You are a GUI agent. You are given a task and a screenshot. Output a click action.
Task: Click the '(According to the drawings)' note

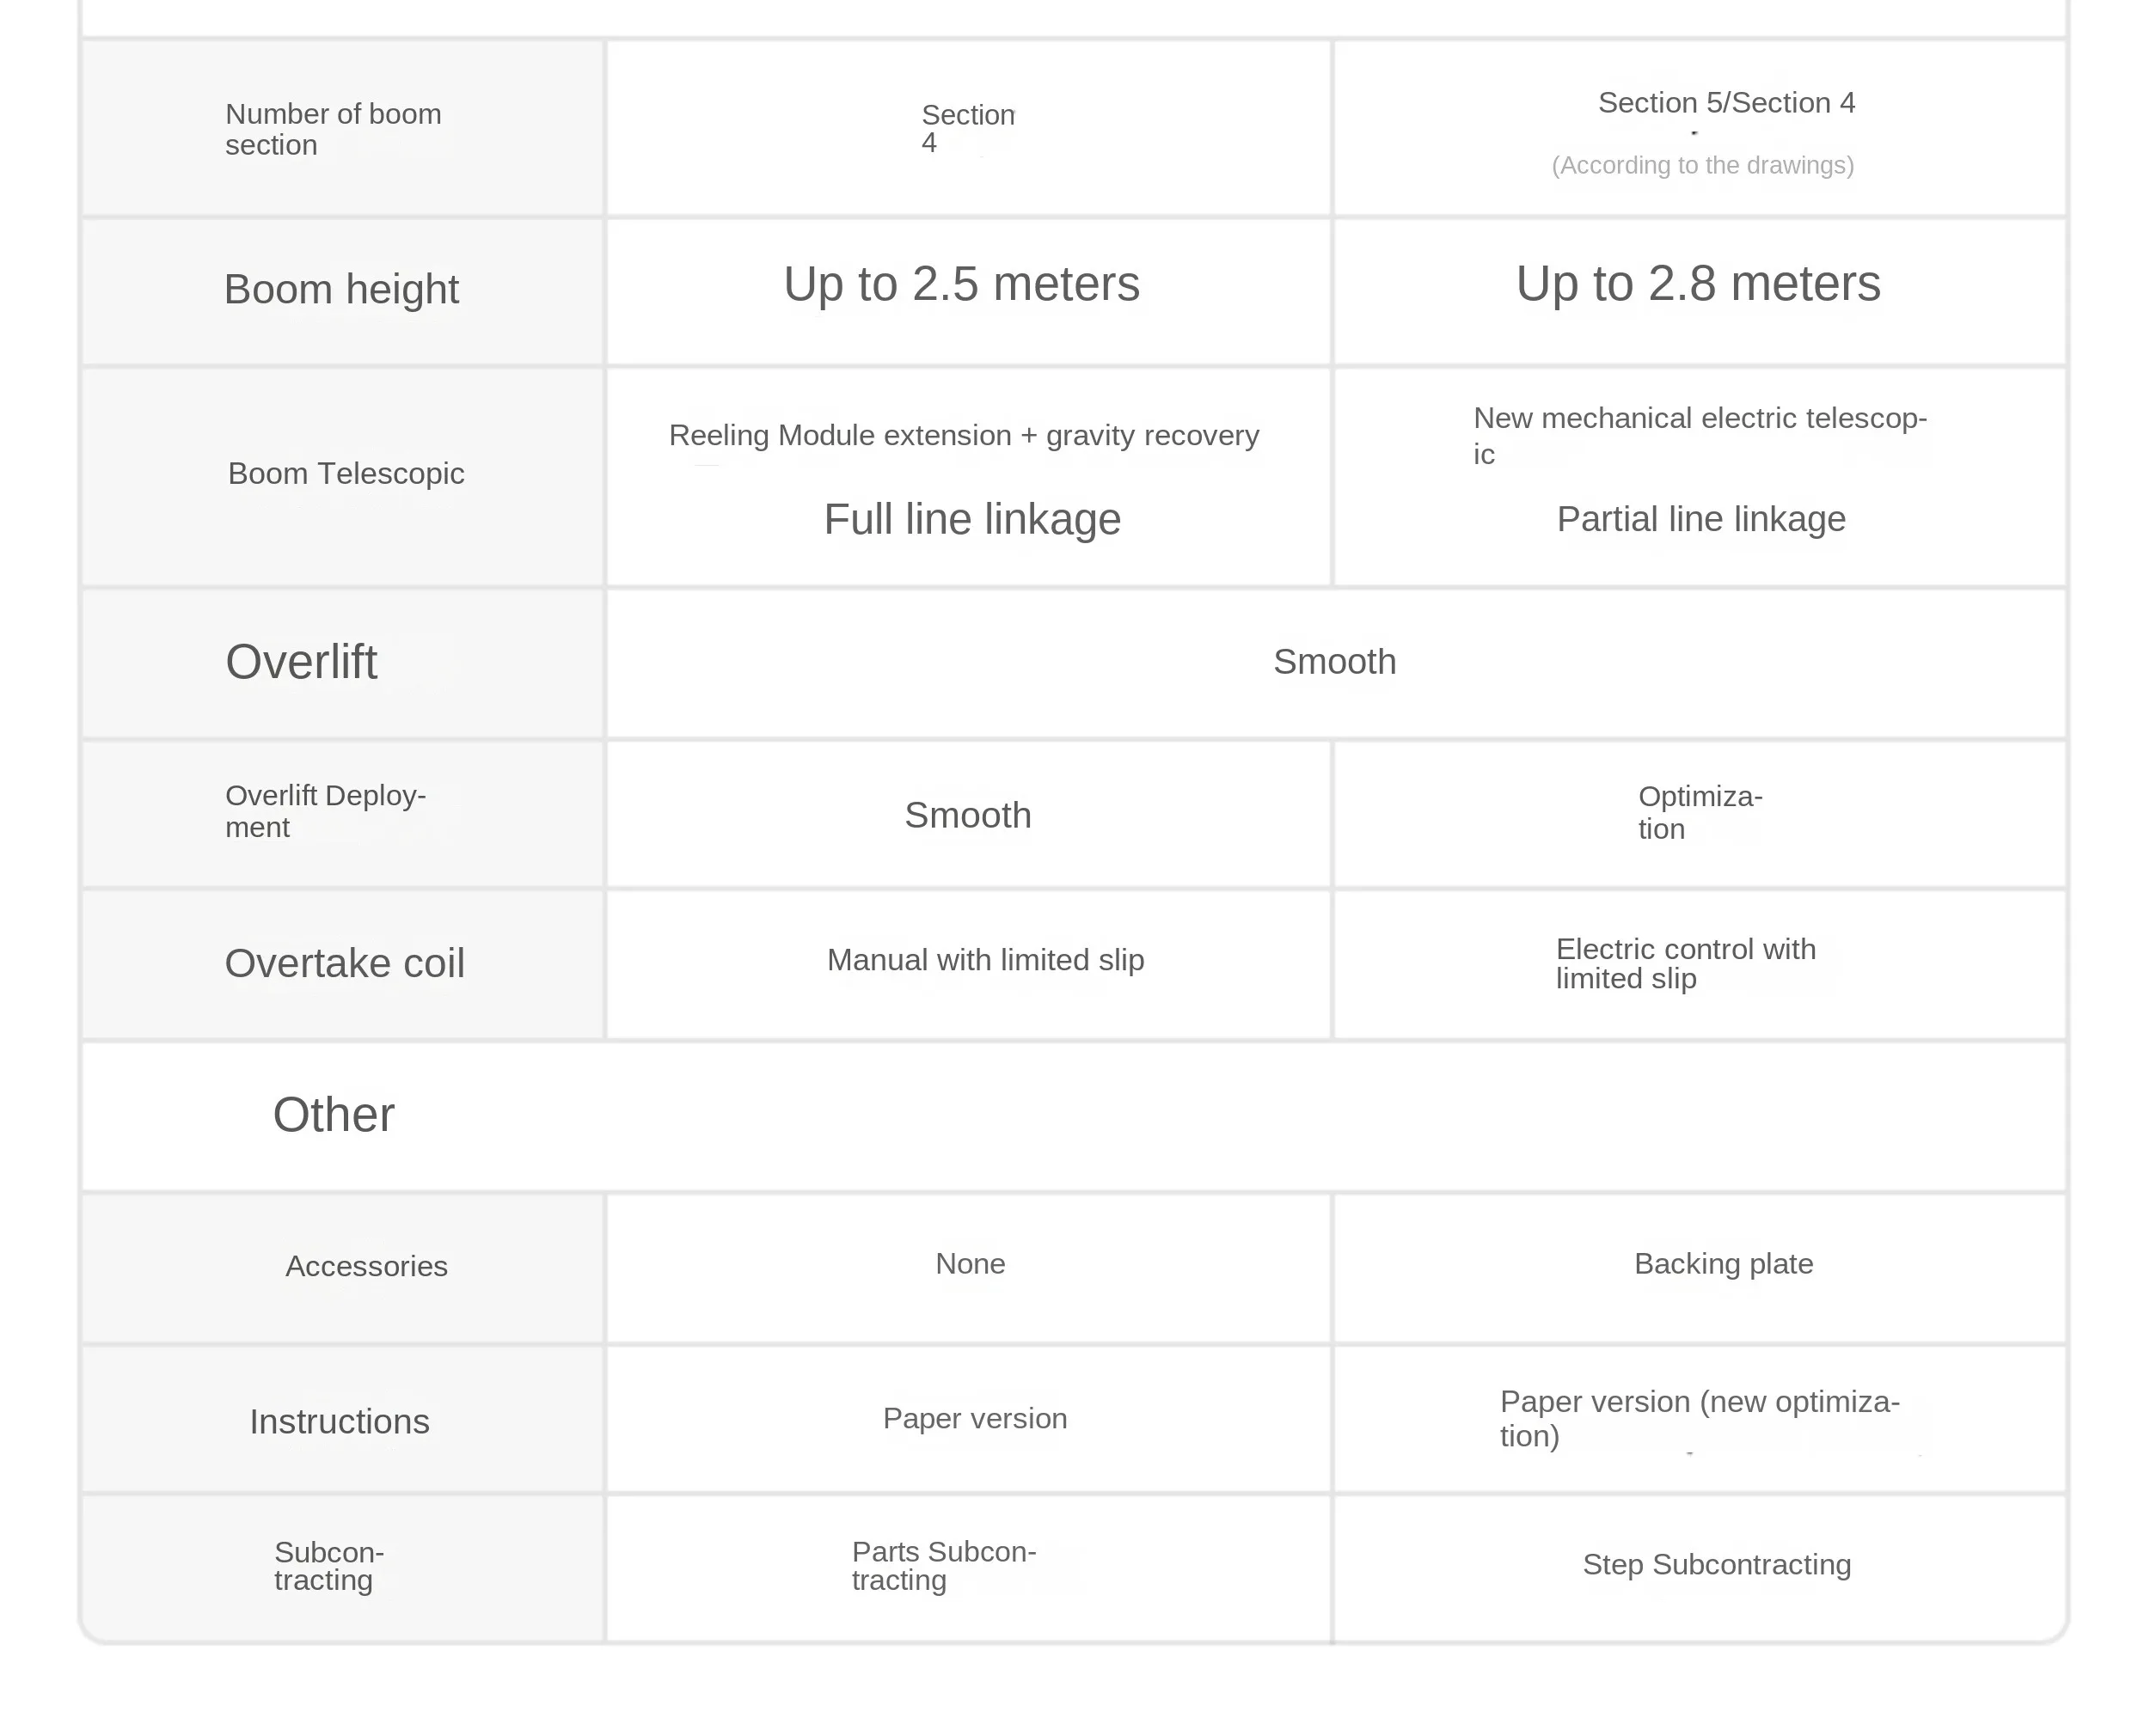(x=1702, y=165)
